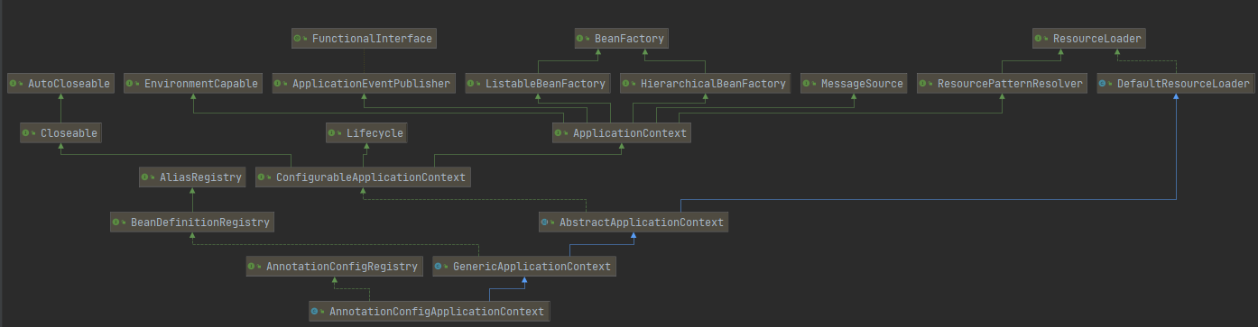The height and width of the screenshot is (327, 1258).
Task: Click the Closeable interface node
Action: pos(61,132)
